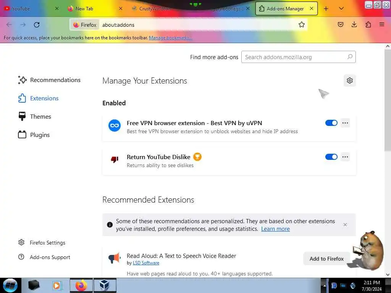The height and width of the screenshot is (293, 391).
Task: Click the info icon in recommendations notice
Action: coord(110,225)
